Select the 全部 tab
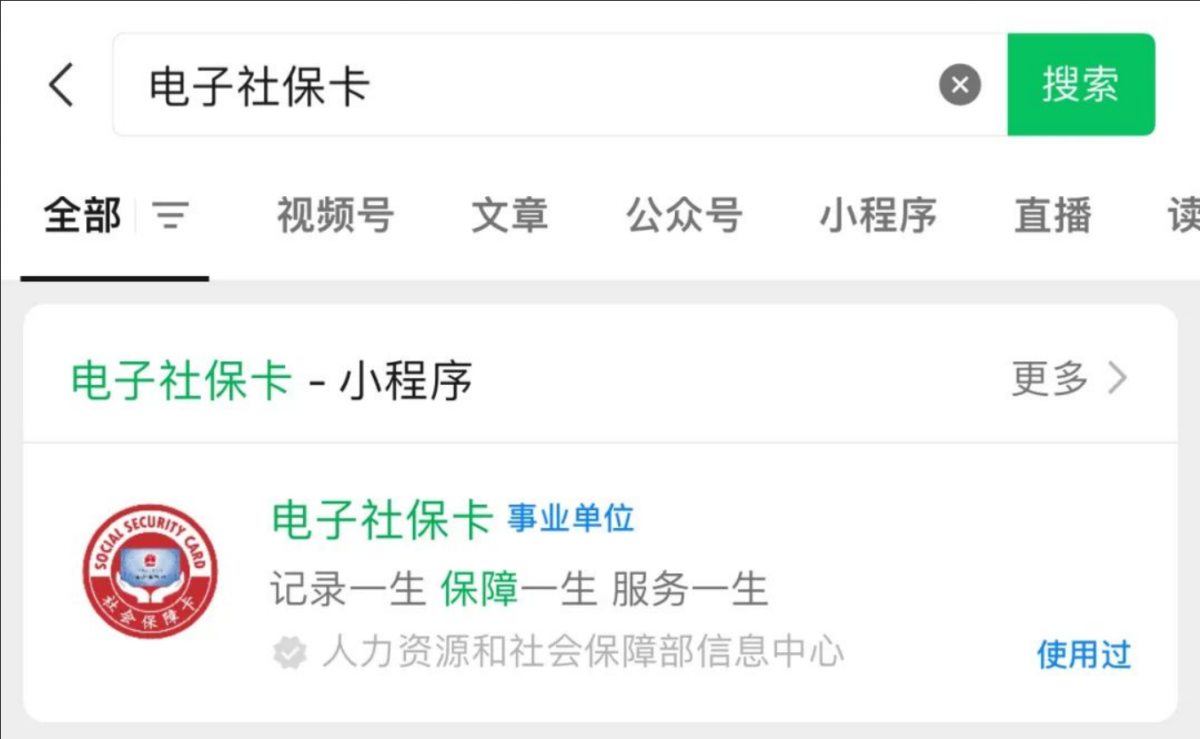The width and height of the screenshot is (1200, 739). [83, 216]
